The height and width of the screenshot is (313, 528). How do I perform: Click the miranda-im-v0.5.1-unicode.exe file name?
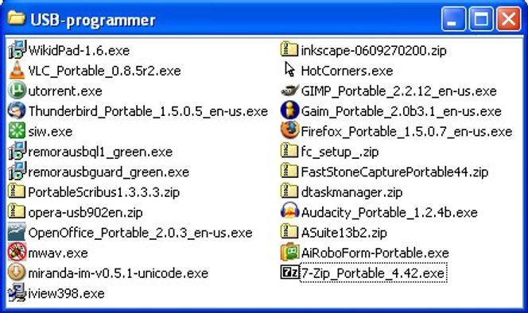pos(118,273)
